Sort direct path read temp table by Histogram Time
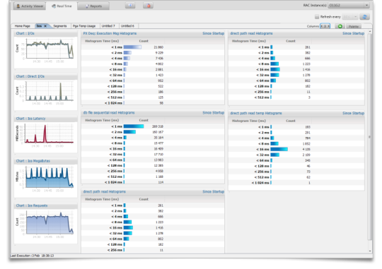 (249, 121)
